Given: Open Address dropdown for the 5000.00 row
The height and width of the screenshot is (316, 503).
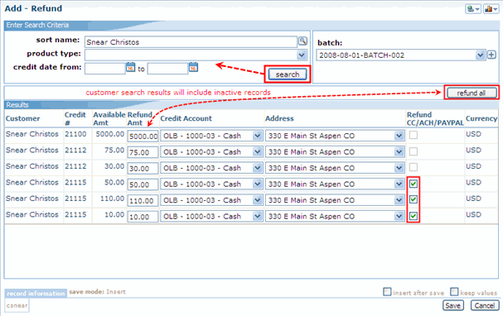Looking at the screenshot, I should [399, 136].
